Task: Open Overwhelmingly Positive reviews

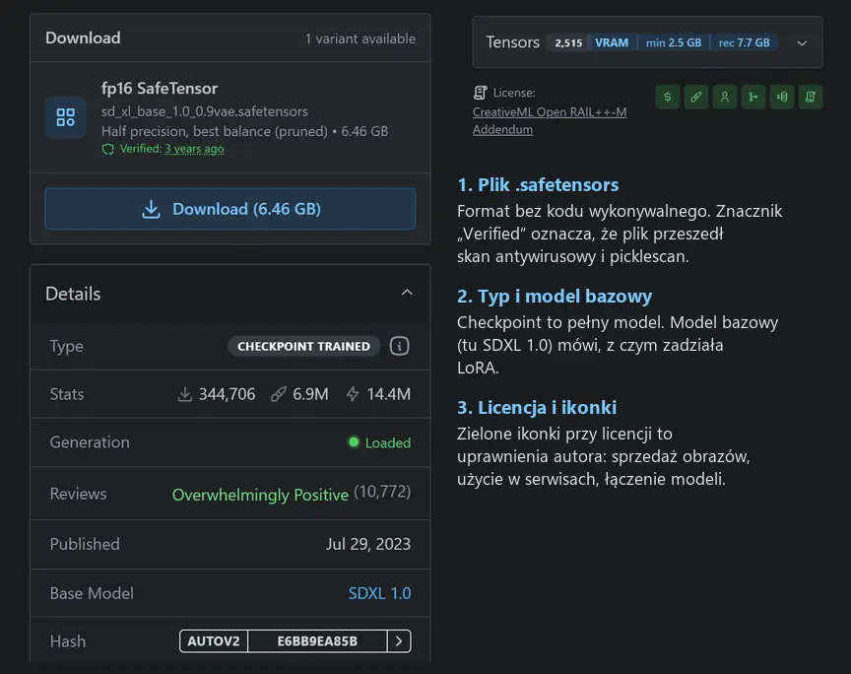Action: coord(260,495)
